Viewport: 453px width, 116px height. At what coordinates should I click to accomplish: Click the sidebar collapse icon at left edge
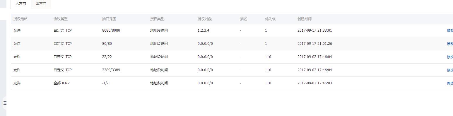(5, 103)
